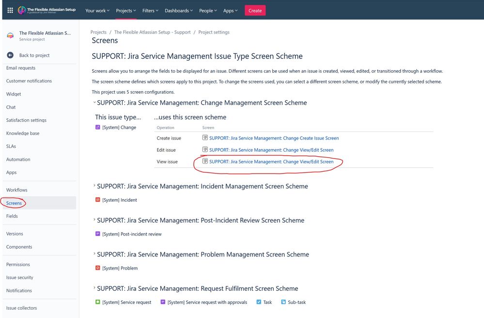Open The Flexible Atlassian Setup - Support breadcrumb
484x318 pixels.
pos(152,32)
